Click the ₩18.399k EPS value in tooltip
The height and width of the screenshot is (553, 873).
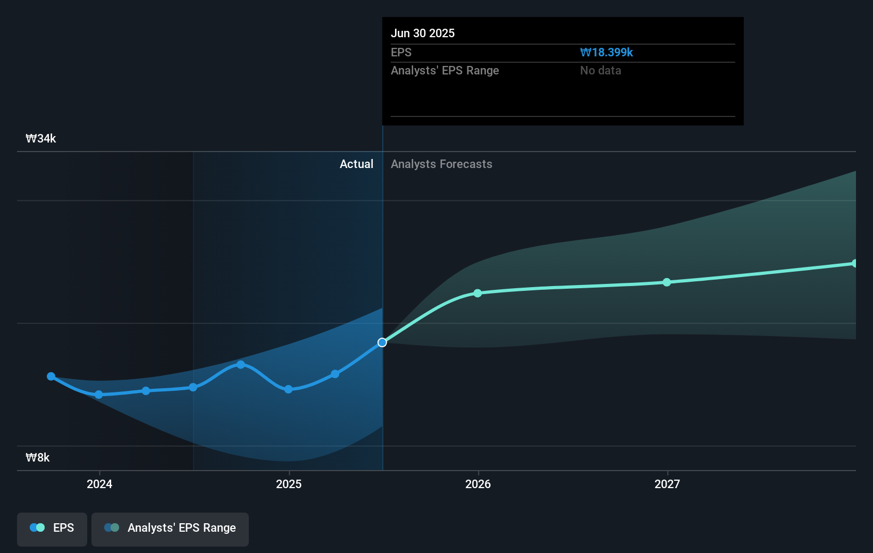point(606,53)
